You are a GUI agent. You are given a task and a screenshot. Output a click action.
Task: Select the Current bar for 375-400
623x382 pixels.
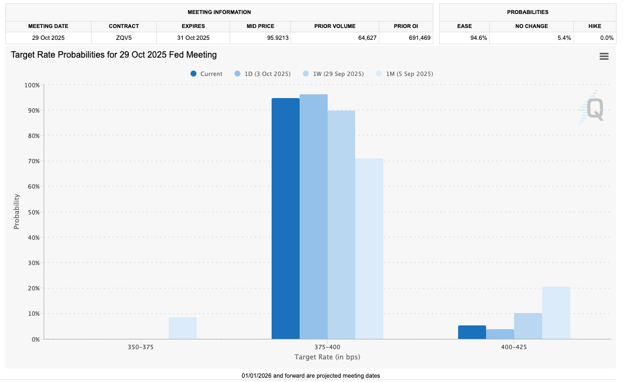tap(285, 218)
